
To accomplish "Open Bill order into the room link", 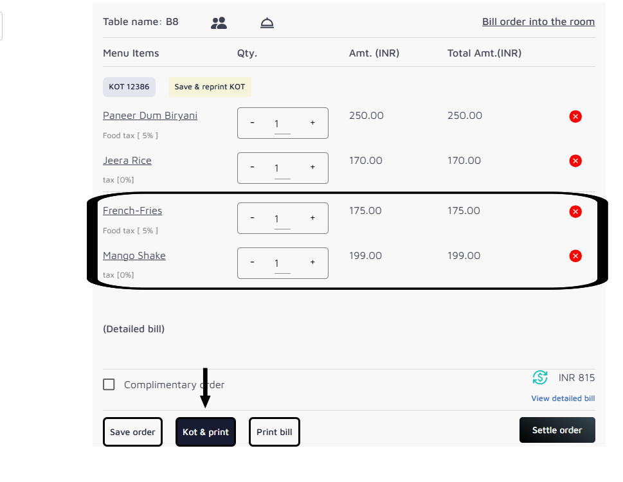I will [538, 22].
